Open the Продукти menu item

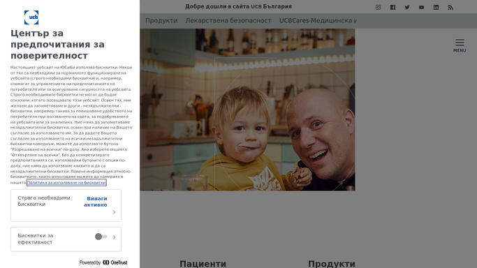tap(161, 21)
